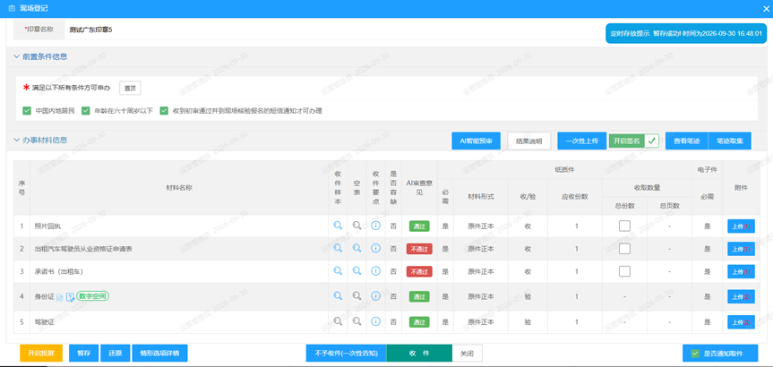Select the 驾驶证 material name

pos(44,322)
